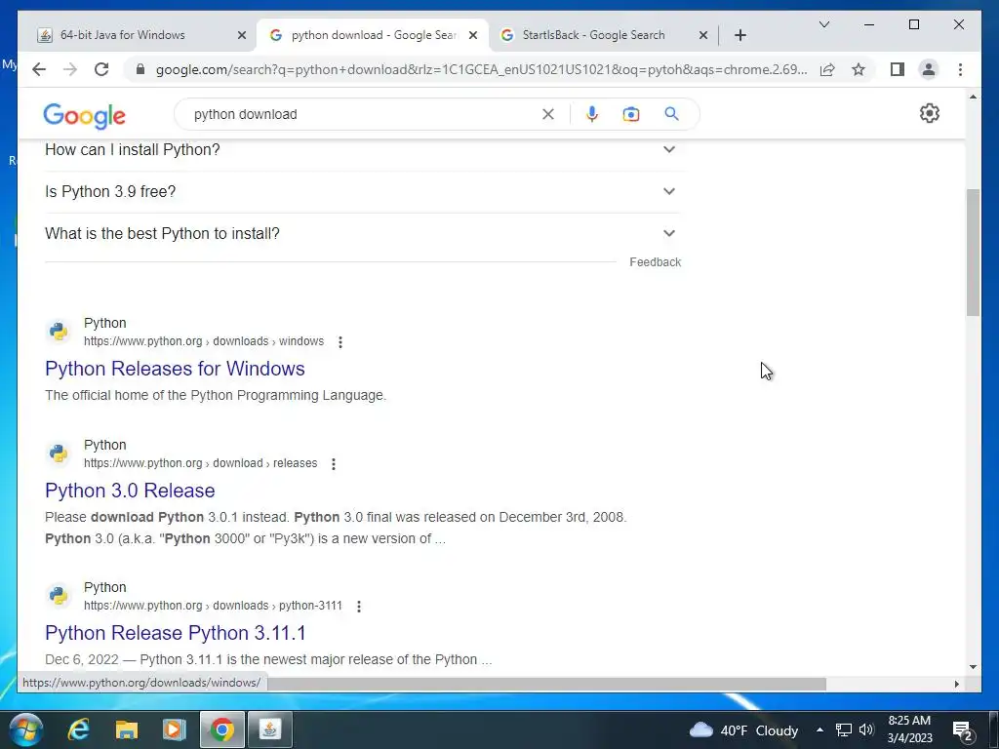Viewport: 999px width, 749px height.
Task: Reload the current page
Action: click(101, 69)
